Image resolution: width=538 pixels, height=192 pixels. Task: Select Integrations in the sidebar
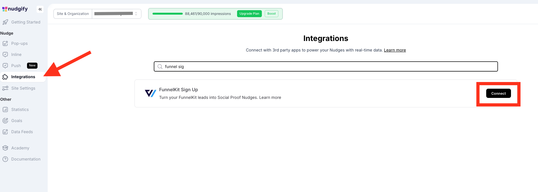(x=23, y=77)
